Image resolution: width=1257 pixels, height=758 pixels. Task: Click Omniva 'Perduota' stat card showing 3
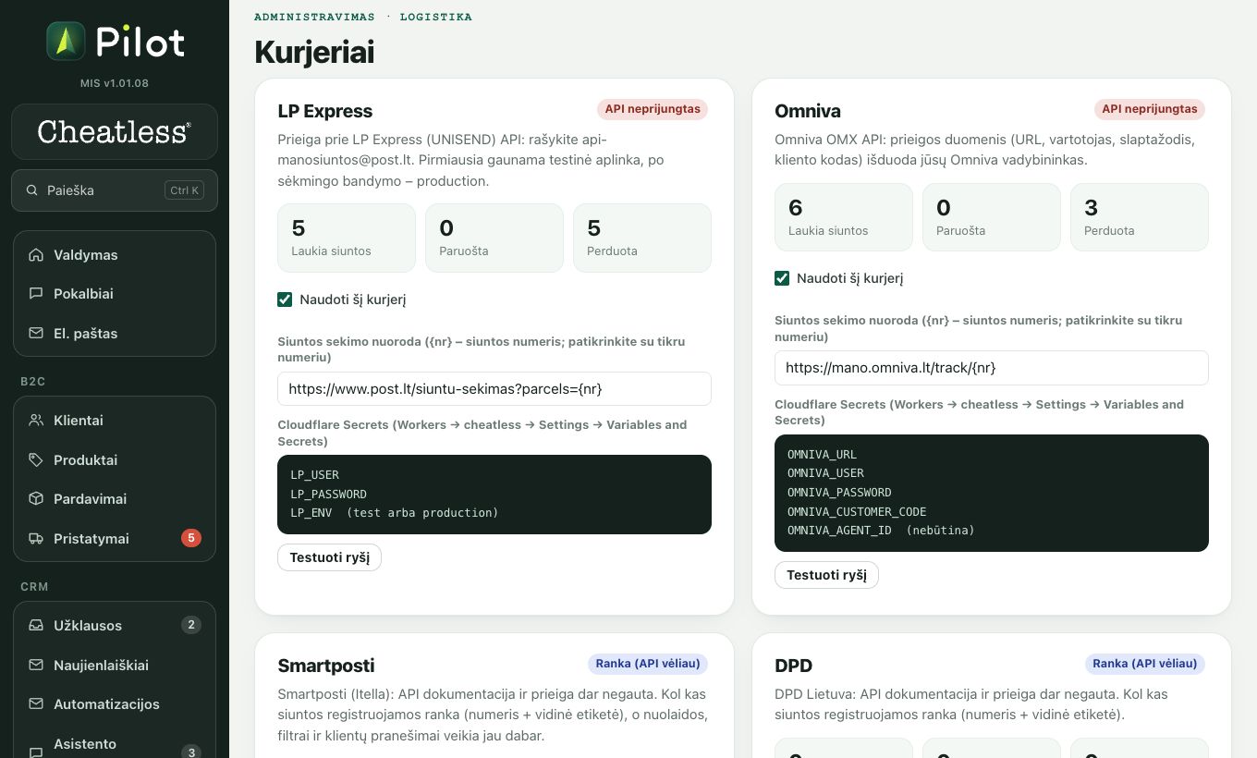click(1140, 217)
